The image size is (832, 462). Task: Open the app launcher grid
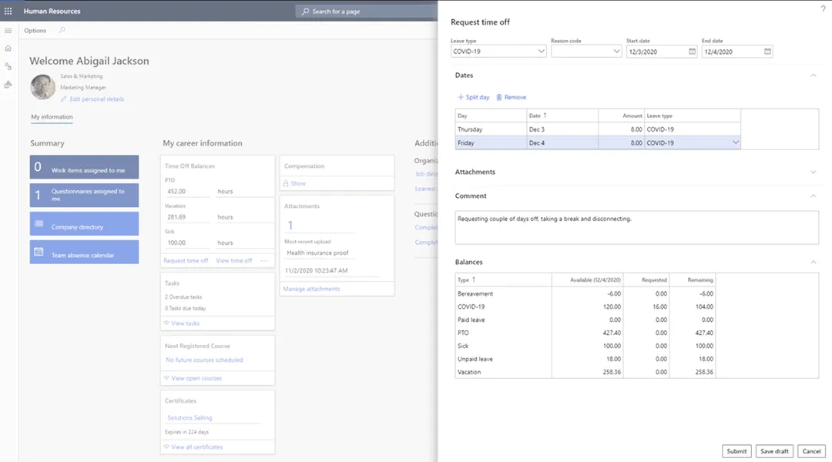click(x=8, y=10)
